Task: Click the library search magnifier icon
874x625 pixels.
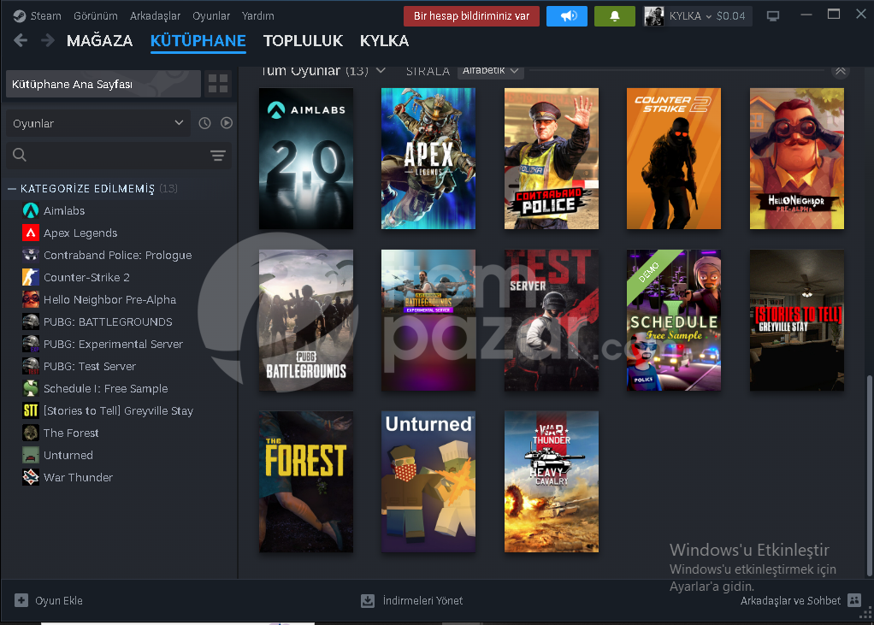Action: coord(20,155)
